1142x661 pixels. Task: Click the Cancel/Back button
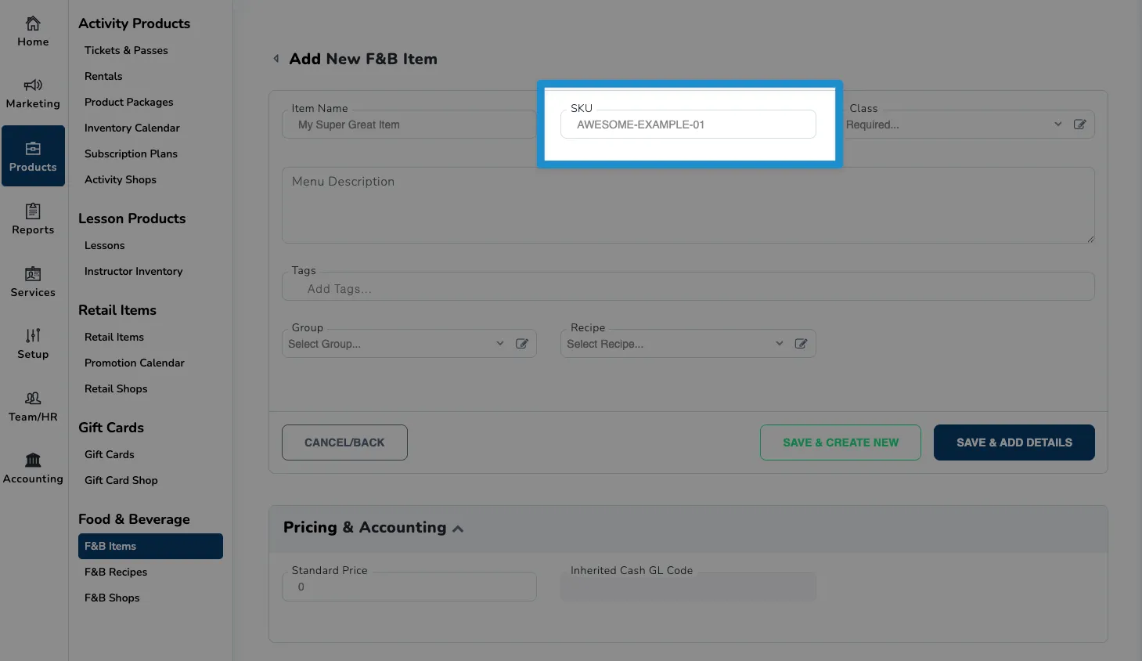pyautogui.click(x=344, y=442)
